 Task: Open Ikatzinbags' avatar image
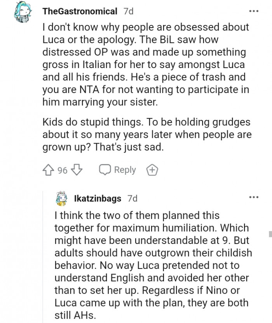click(61, 198)
